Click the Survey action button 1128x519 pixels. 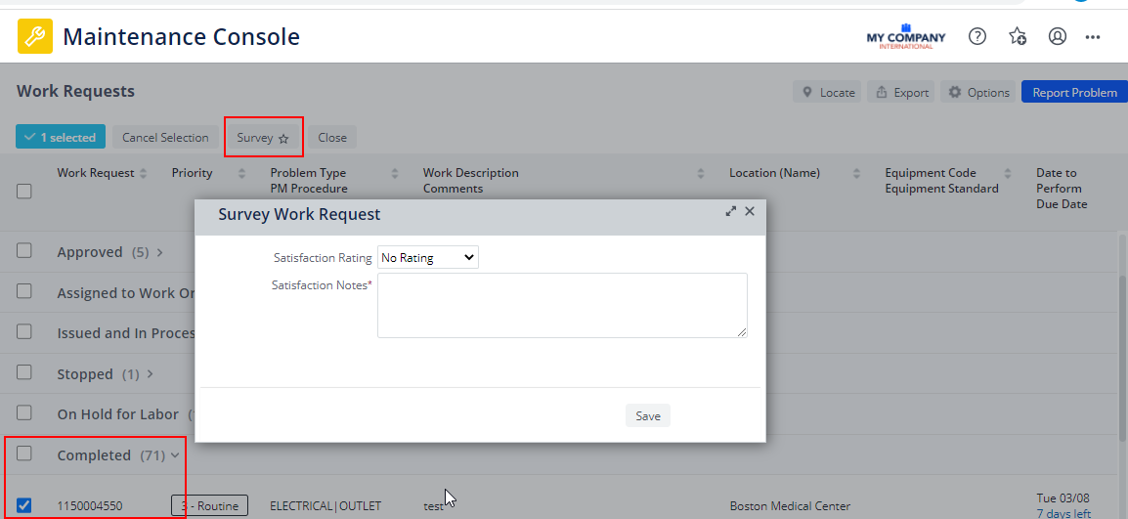point(263,138)
